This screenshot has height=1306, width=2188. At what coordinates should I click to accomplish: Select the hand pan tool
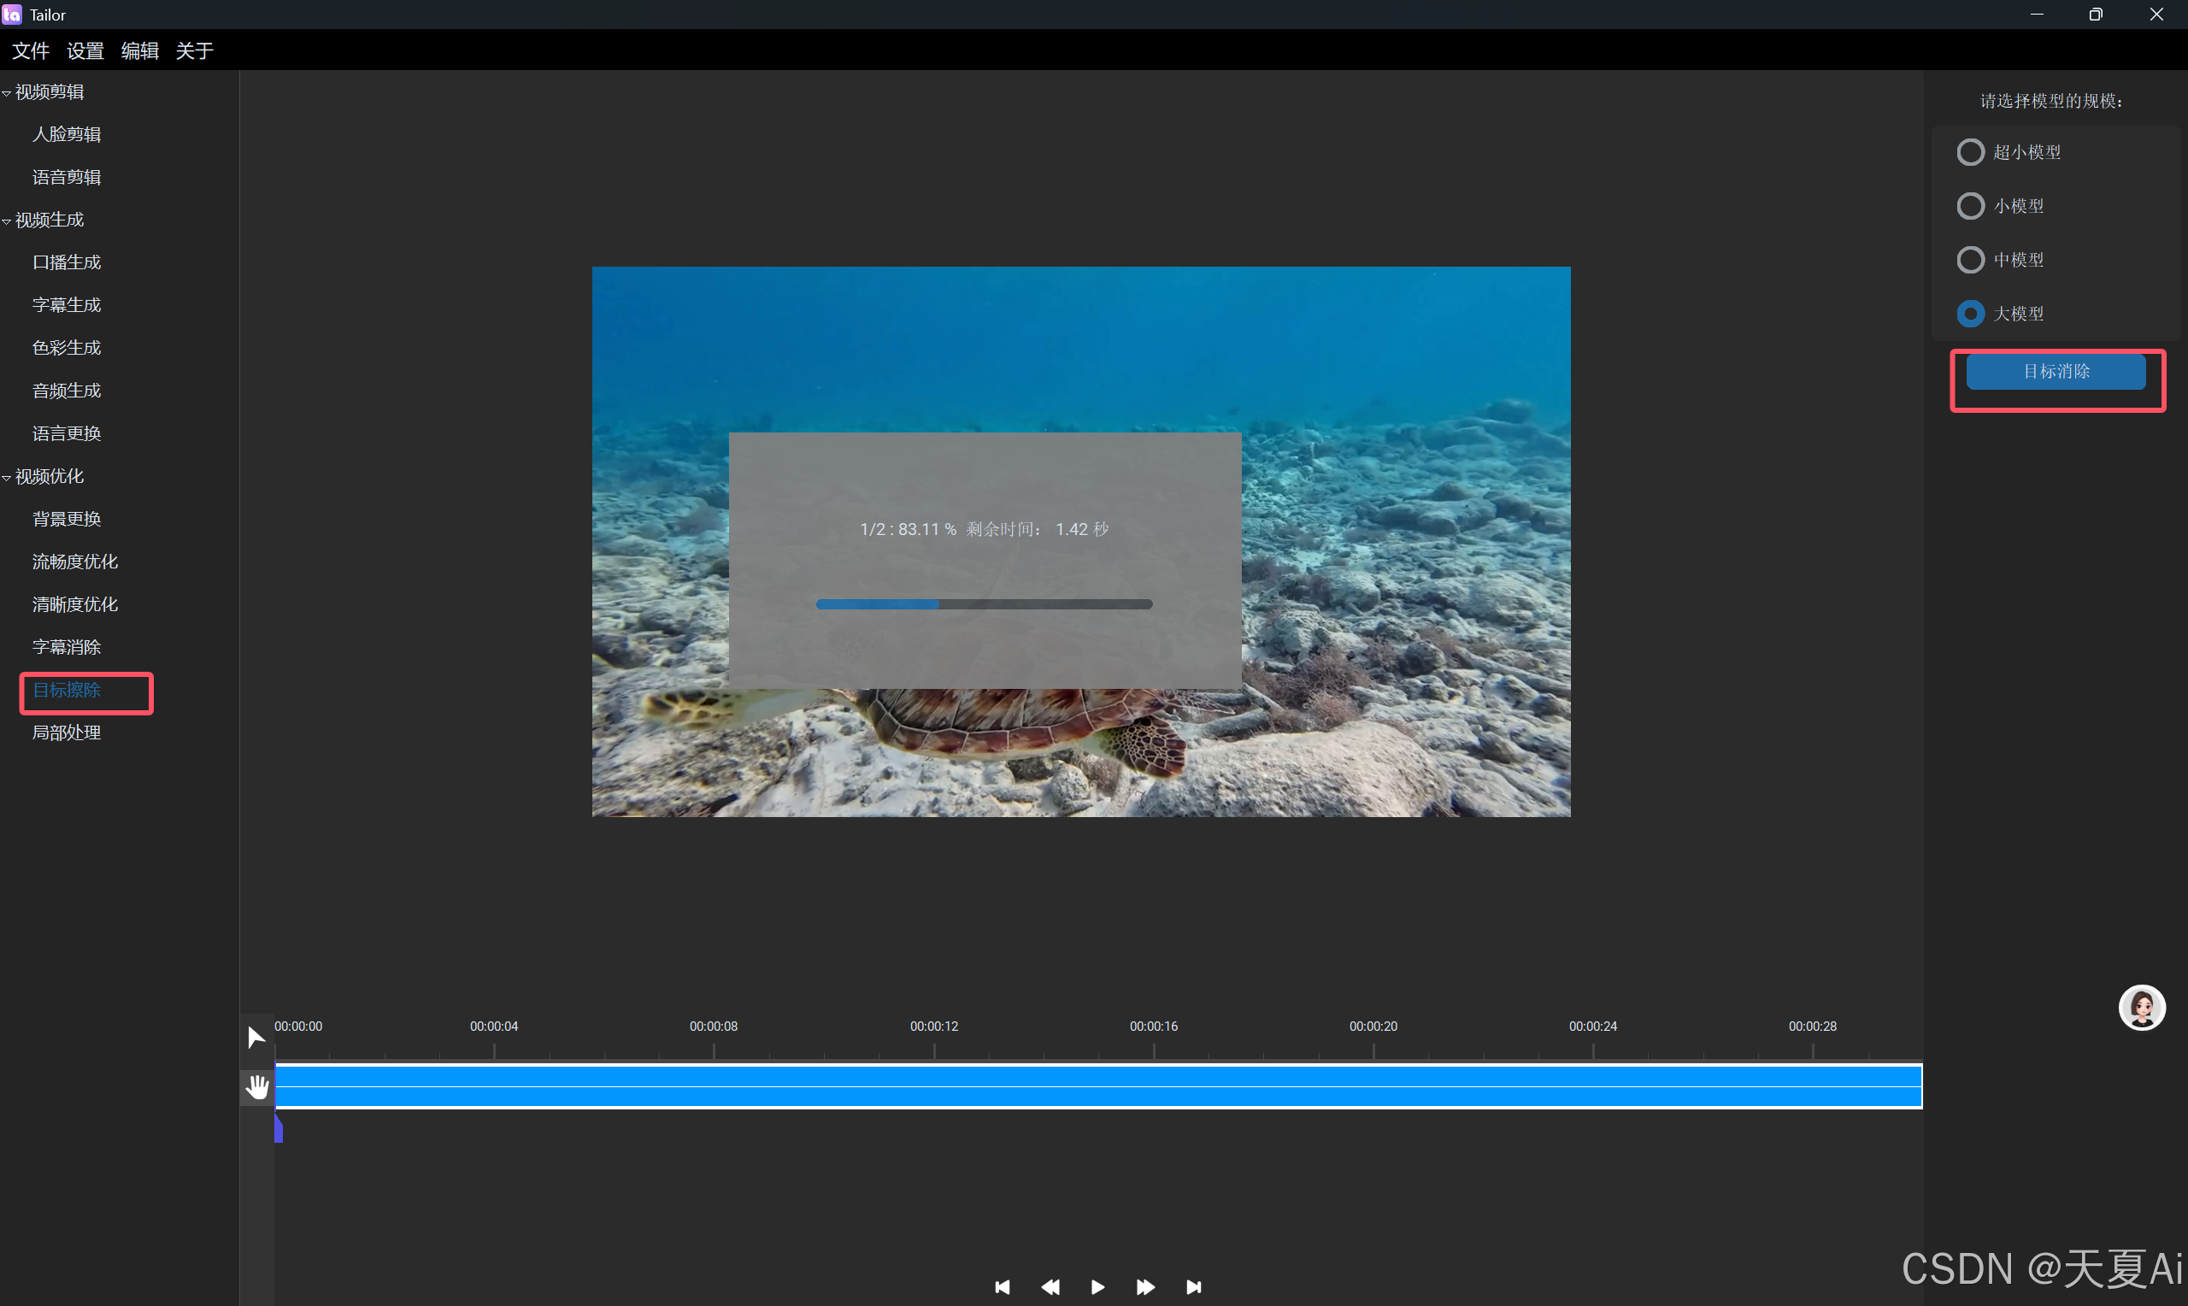[257, 1087]
